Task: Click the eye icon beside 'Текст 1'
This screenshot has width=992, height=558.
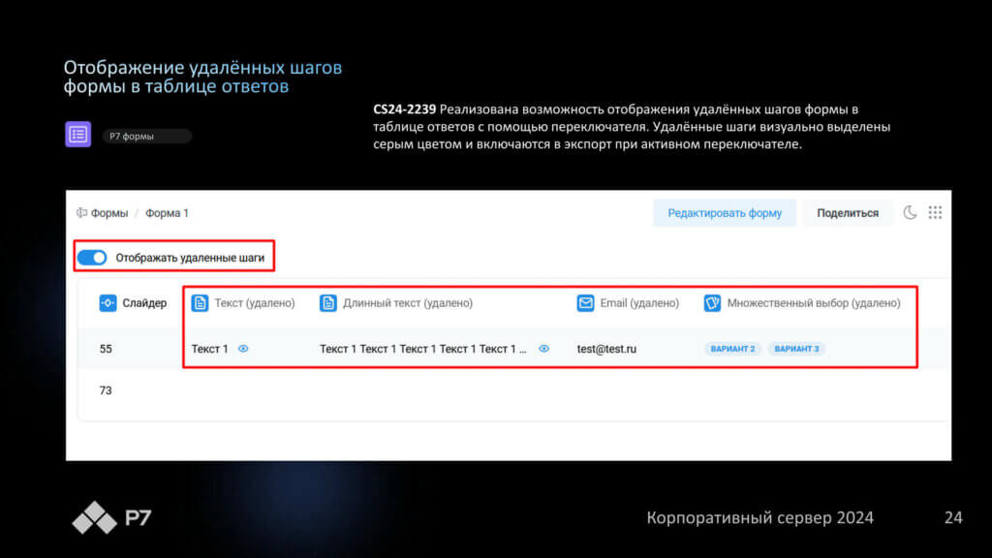Action: tap(243, 349)
